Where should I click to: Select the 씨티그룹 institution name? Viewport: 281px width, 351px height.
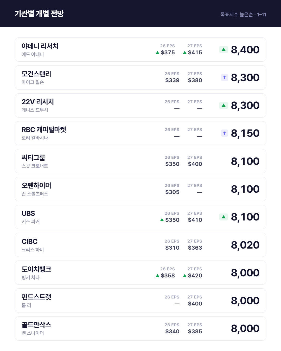click(x=34, y=158)
